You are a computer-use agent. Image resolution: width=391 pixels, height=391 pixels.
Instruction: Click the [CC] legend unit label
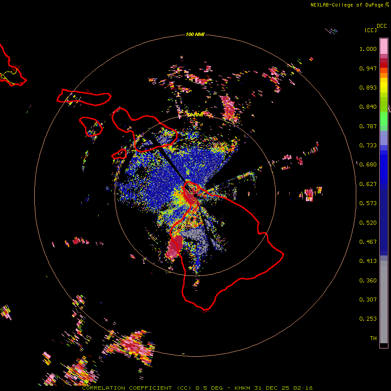click(371, 30)
